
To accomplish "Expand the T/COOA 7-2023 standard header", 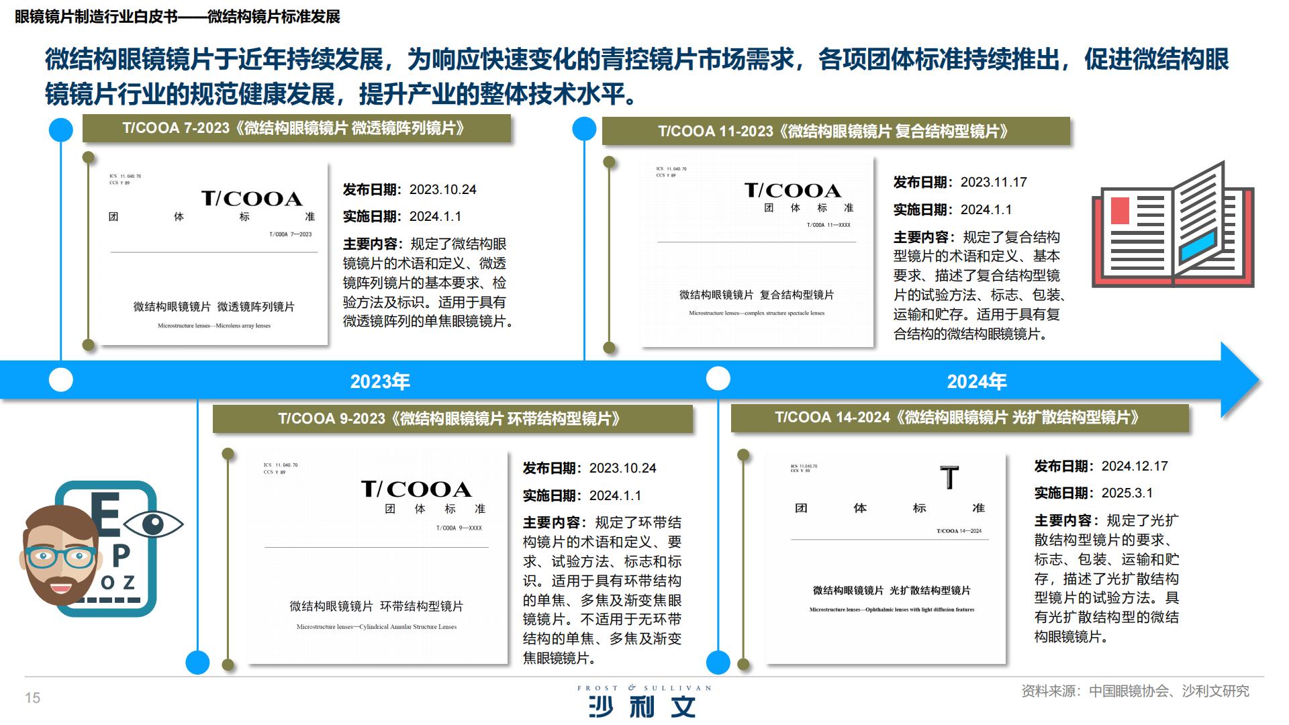I will click(299, 128).
